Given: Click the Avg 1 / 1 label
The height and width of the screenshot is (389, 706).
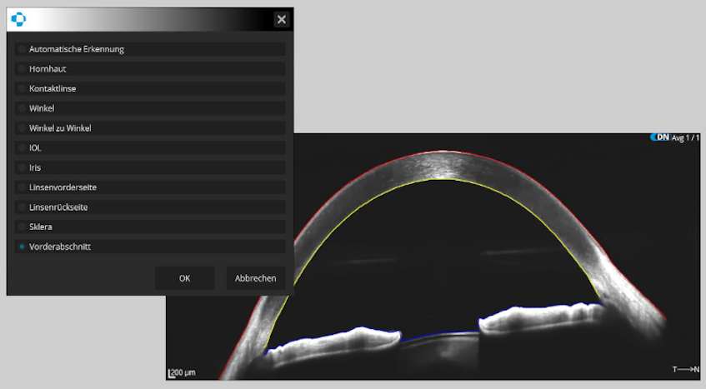Looking at the screenshot, I should (x=686, y=137).
